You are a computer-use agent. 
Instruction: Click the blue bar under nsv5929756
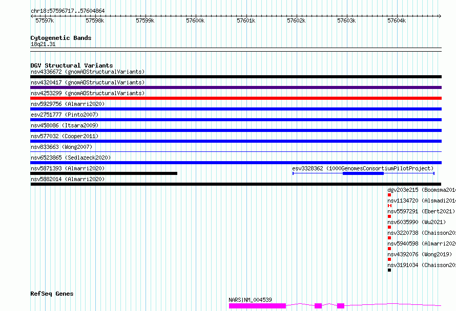point(236,109)
